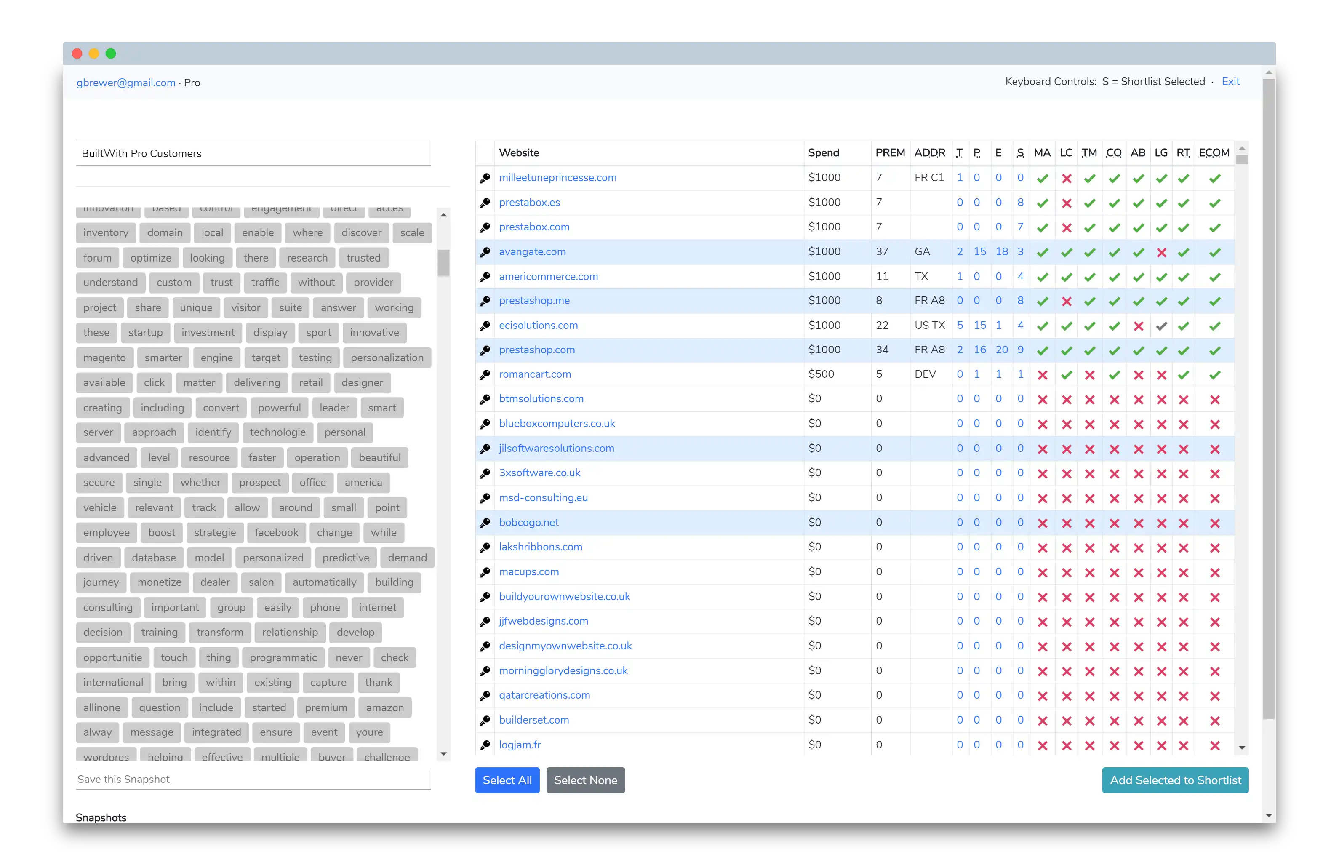Click the key icon beside jjfwebdesigns.com

[485, 622]
